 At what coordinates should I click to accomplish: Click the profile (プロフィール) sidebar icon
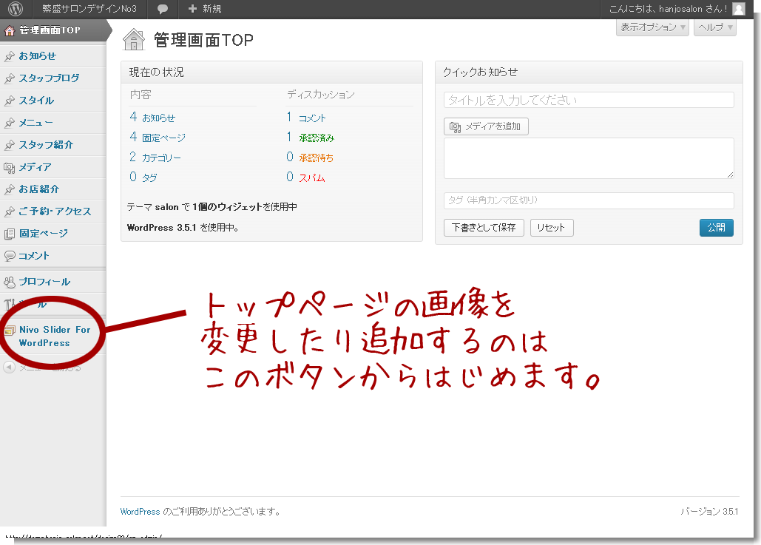click(10, 282)
